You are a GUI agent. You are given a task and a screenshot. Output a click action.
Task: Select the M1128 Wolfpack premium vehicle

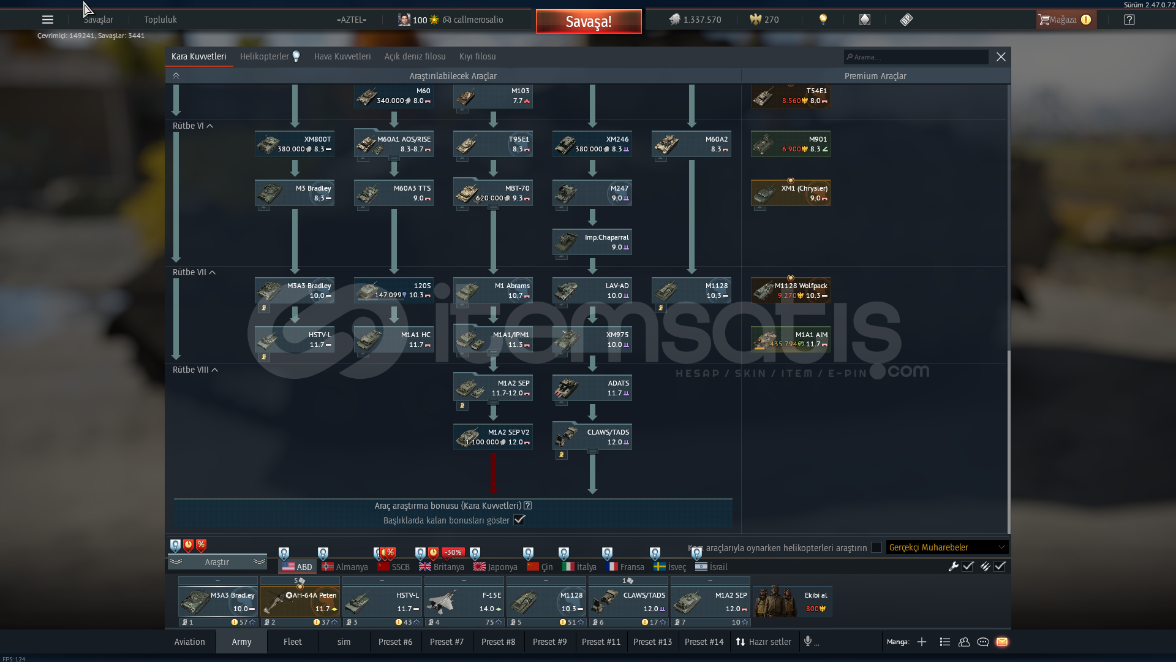(791, 291)
